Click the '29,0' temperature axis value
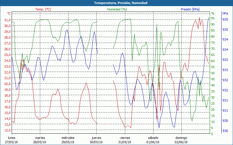The height and width of the screenshot is (145, 233). [8, 31]
